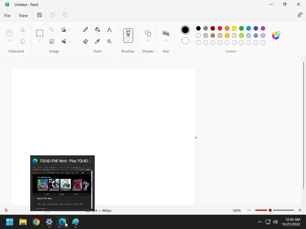This screenshot has width=306, height=229.
Task: Pick the pink color swatch
Action: 220,35
